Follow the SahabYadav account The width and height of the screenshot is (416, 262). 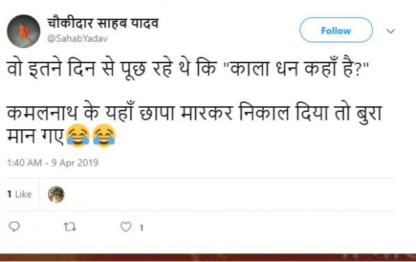(336, 30)
